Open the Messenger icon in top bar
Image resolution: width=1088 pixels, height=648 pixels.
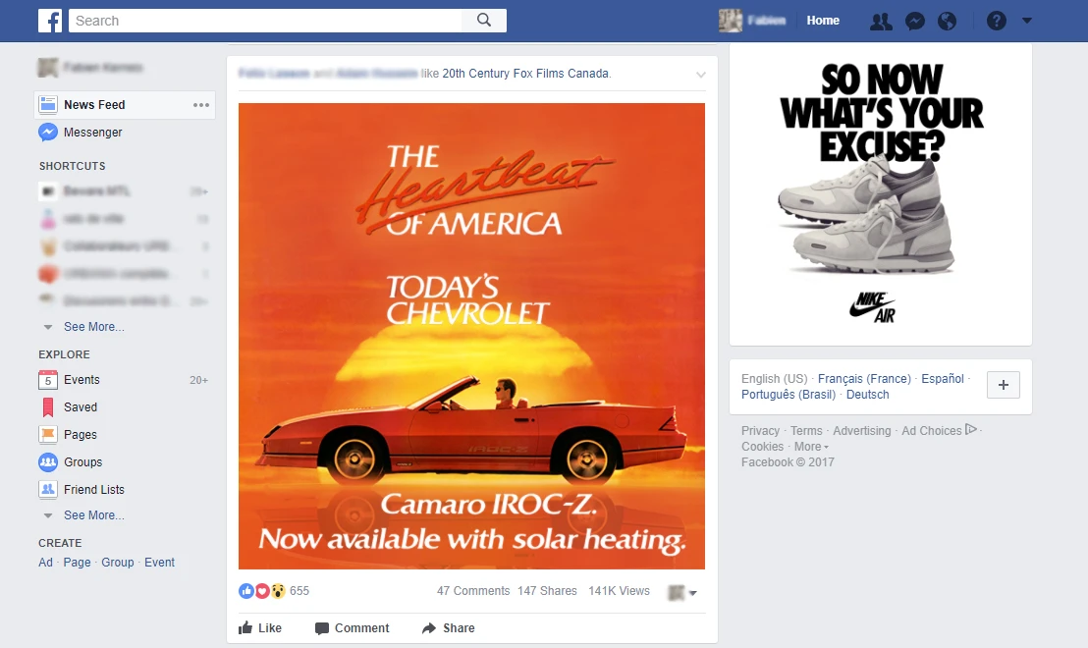coord(914,22)
